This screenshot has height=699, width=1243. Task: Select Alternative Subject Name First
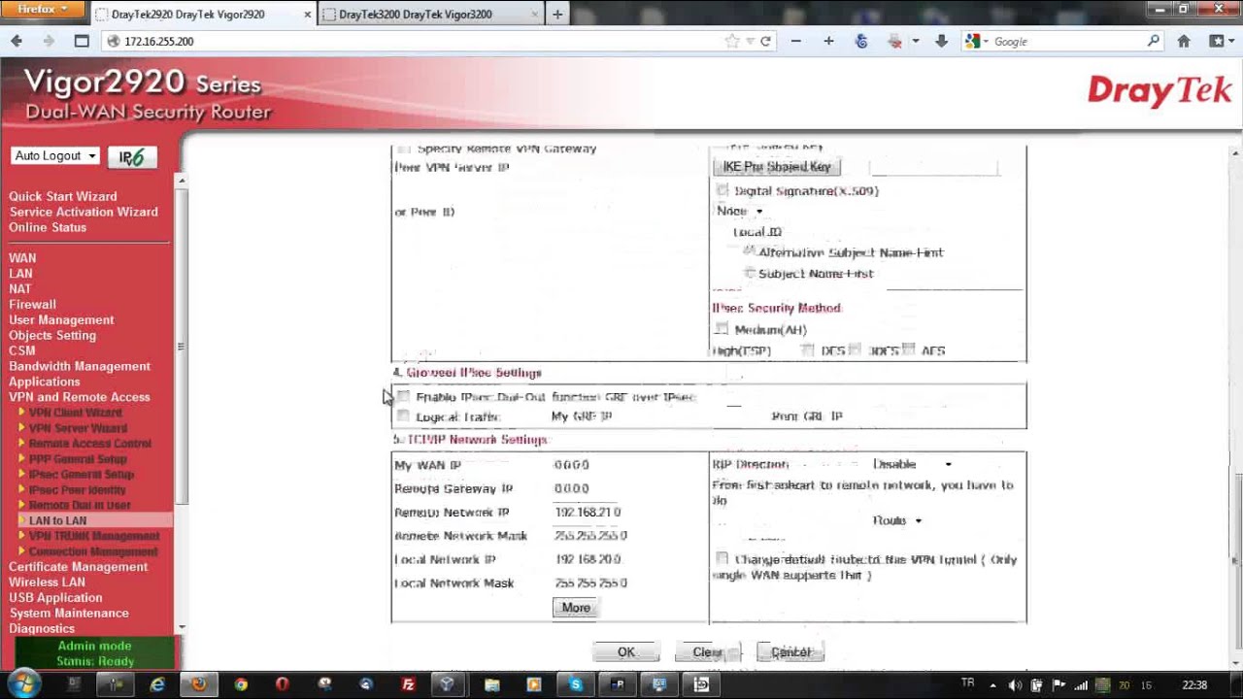pyautogui.click(x=749, y=251)
